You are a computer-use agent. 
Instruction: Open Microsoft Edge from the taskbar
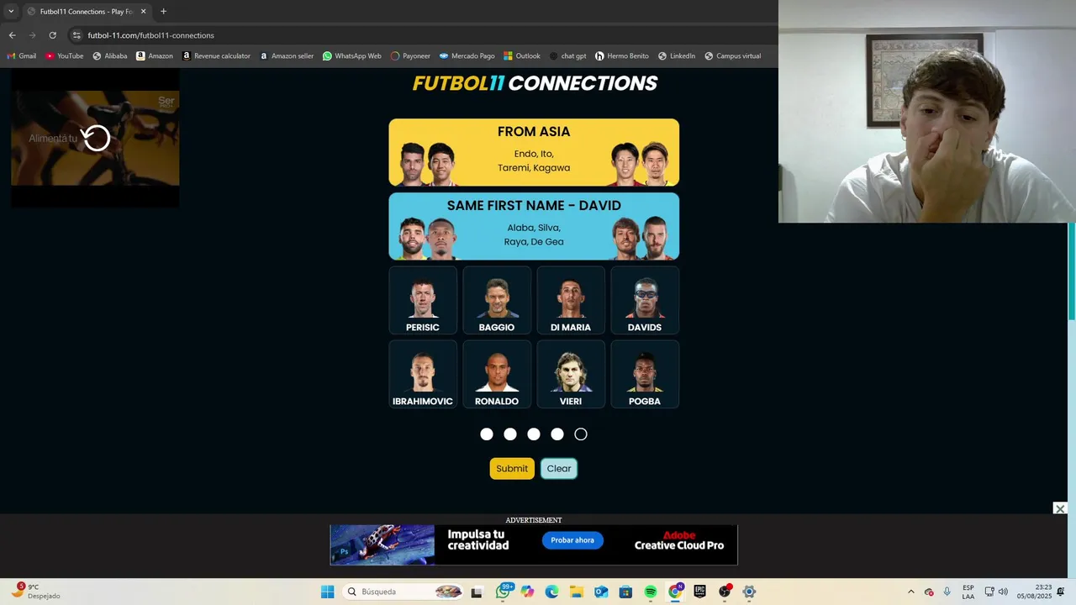point(551,592)
